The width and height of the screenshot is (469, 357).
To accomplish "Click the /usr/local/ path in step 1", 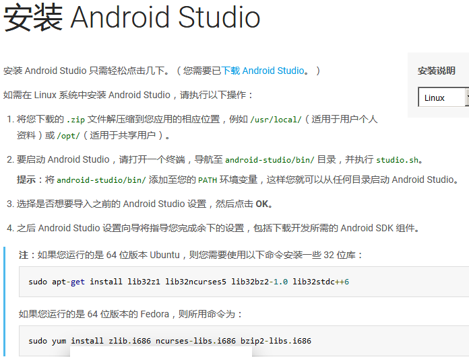I will (x=276, y=120).
